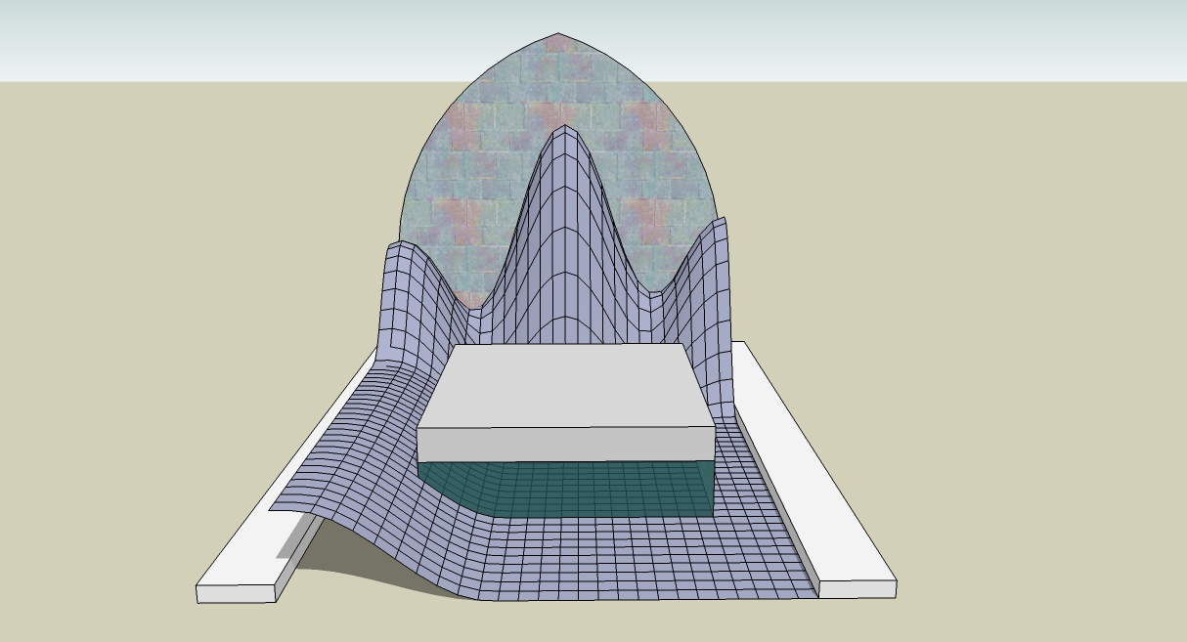The image size is (1187, 642).
Task: Click empty ground left of the model
Action: click(x=147, y=342)
